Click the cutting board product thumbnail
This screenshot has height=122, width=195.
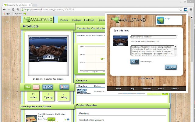click(31, 118)
